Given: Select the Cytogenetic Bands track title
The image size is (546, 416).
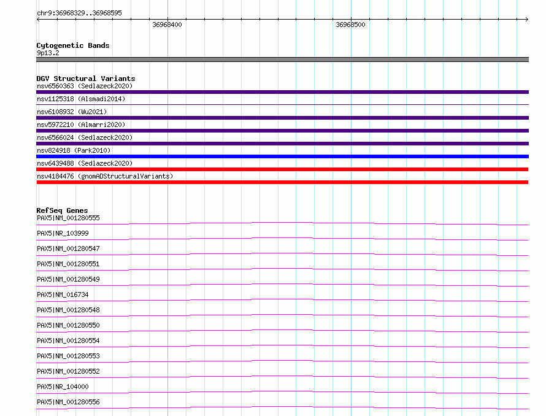Looking at the screenshot, I should coord(73,45).
